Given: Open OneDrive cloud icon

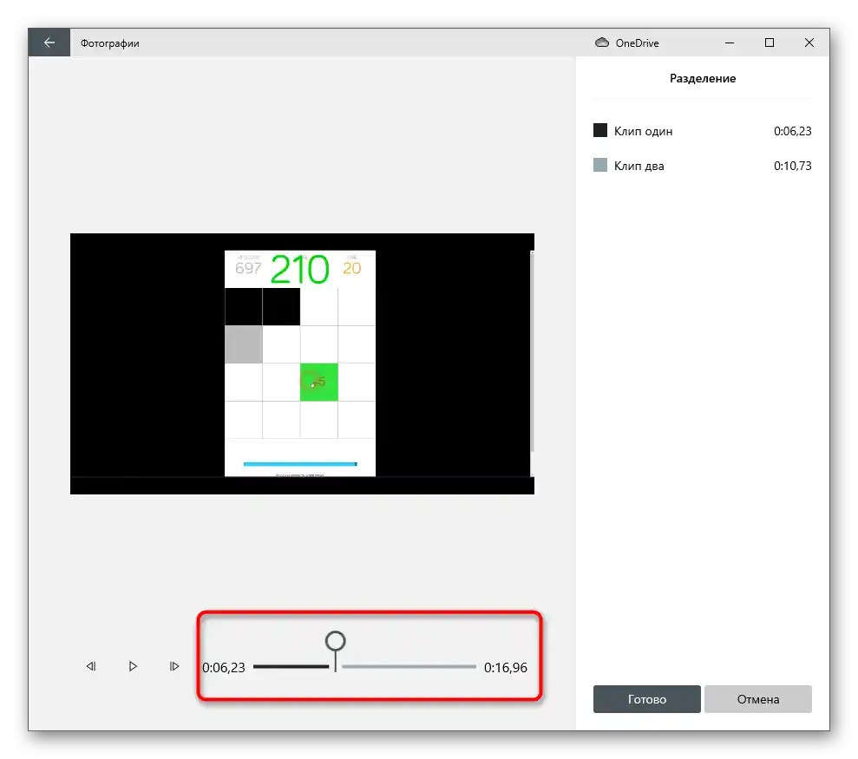Looking at the screenshot, I should tap(602, 43).
